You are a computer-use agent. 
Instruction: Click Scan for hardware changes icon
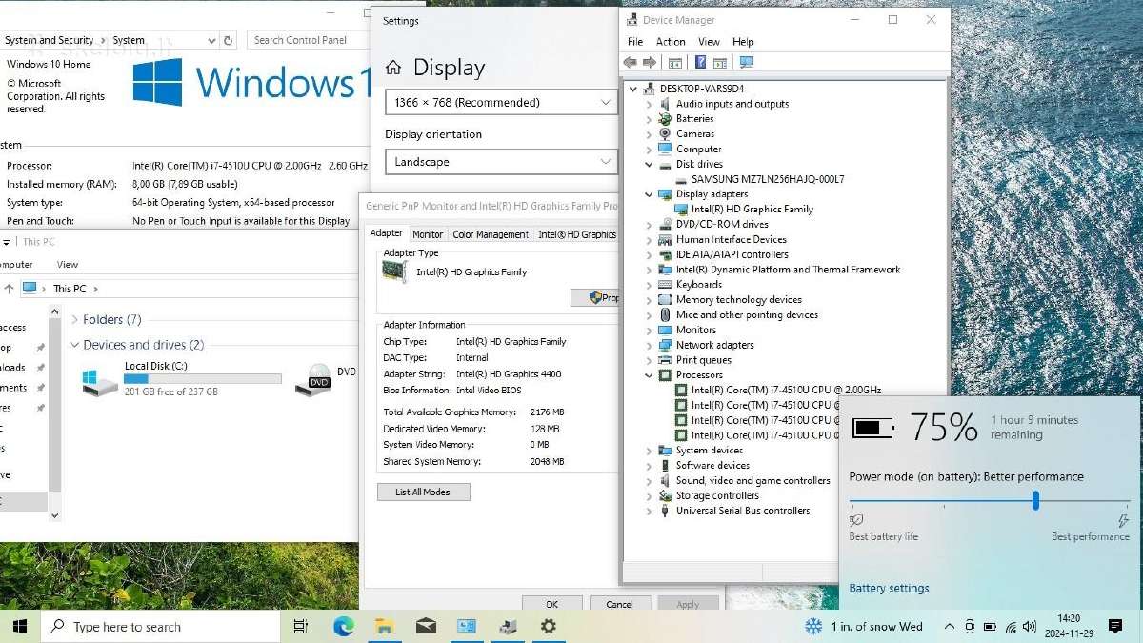(x=747, y=63)
